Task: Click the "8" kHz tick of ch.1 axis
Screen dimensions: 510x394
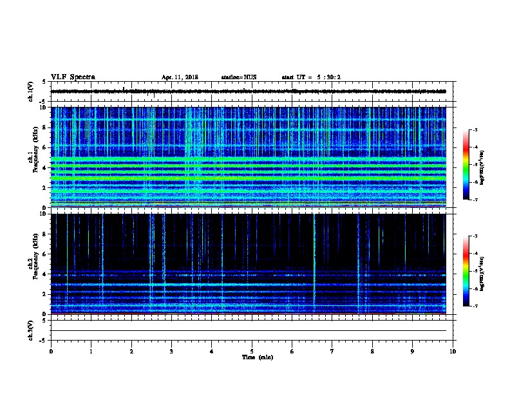Action: click(44, 127)
